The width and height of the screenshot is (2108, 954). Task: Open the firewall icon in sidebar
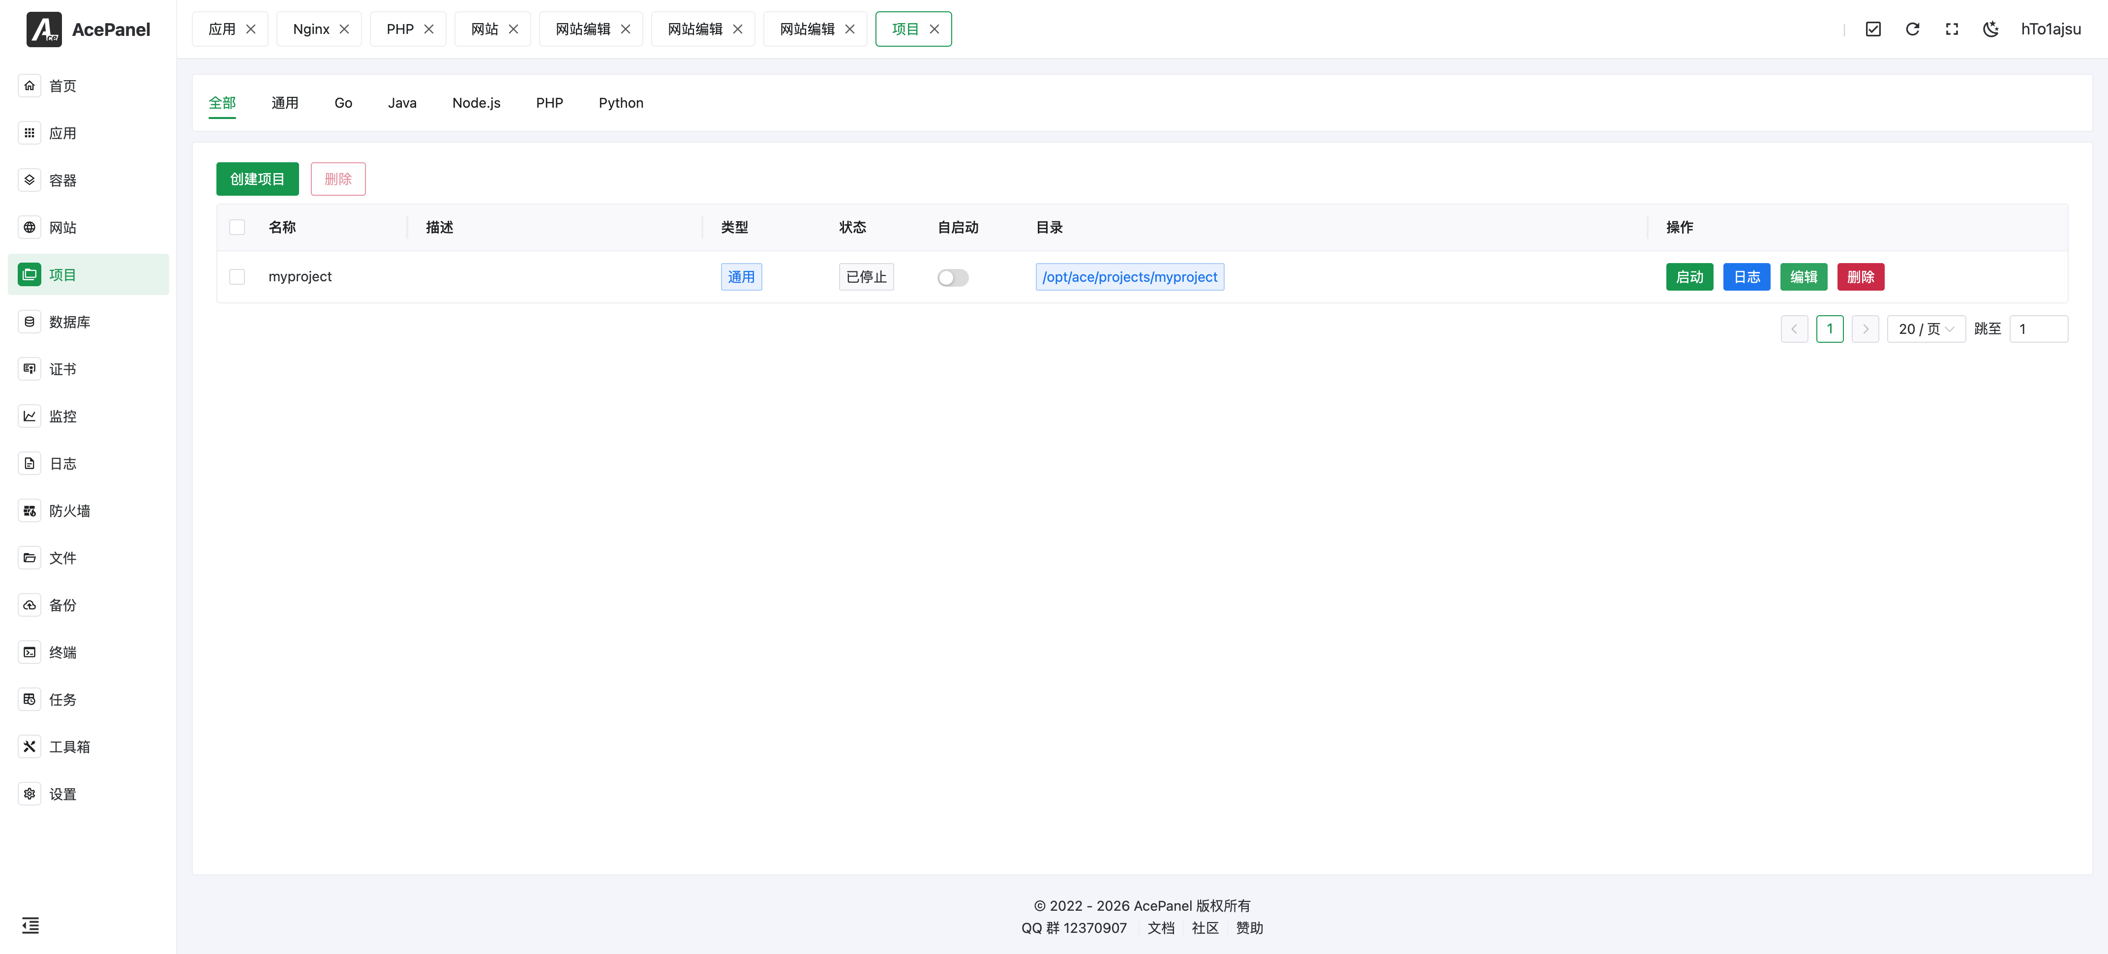[30, 510]
